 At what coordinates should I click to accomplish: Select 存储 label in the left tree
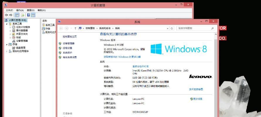pos(15,44)
